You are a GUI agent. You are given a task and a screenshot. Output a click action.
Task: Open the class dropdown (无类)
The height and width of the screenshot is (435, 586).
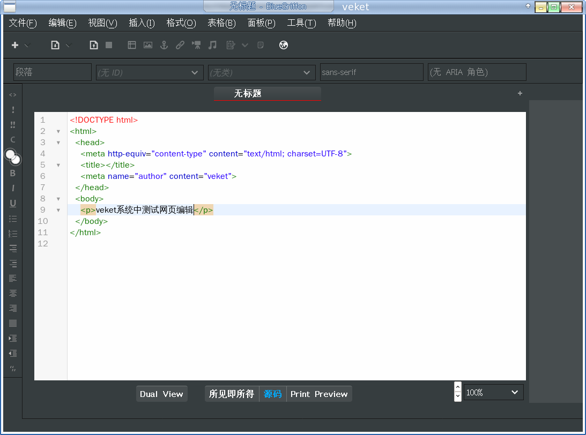pyautogui.click(x=261, y=72)
